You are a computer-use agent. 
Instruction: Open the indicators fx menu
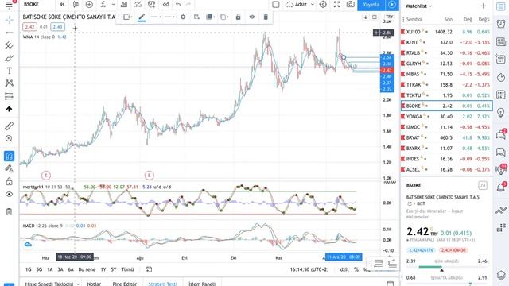point(103,5)
